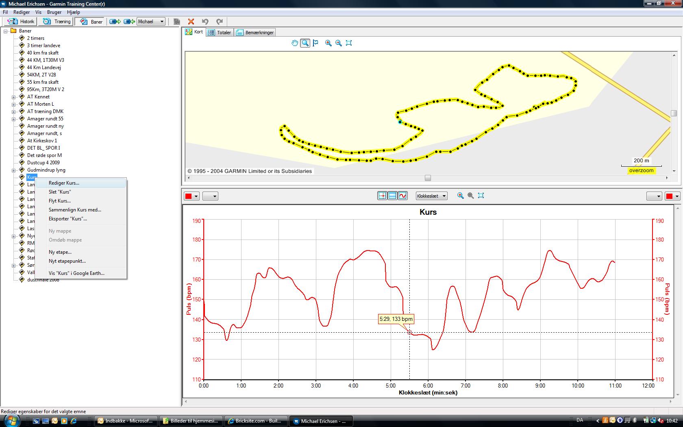683x427 pixels.
Task: Zoom in on the map
Action: 328,43
